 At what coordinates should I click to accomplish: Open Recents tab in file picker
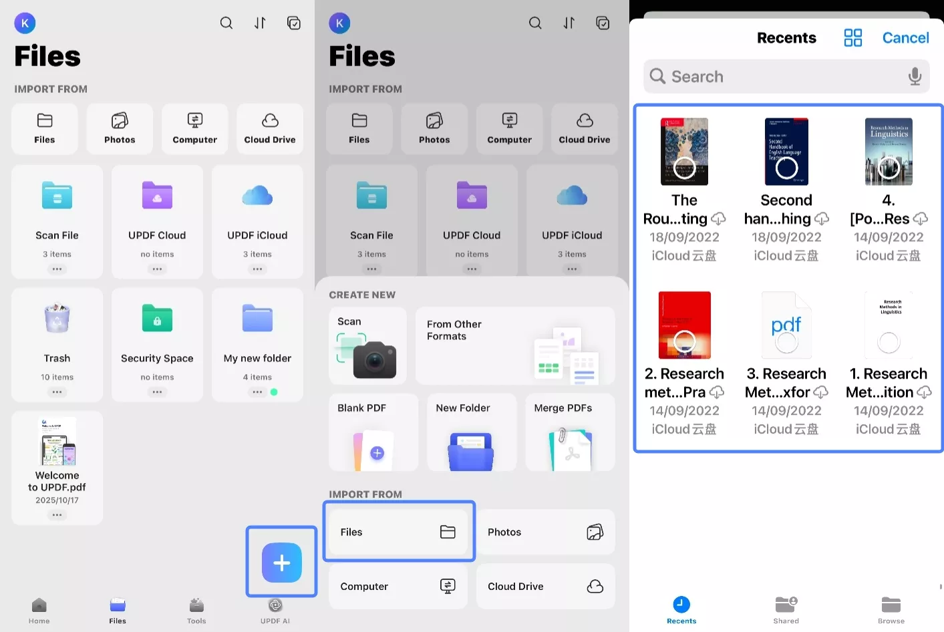(681, 610)
